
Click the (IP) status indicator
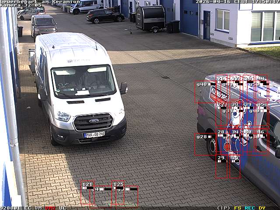(224, 208)
